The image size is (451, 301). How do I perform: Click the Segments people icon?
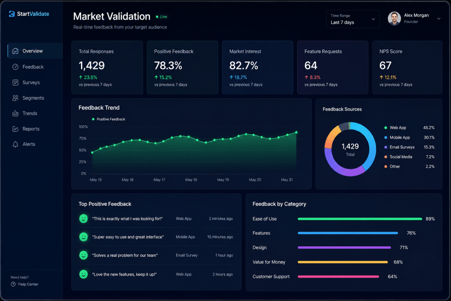(15, 98)
